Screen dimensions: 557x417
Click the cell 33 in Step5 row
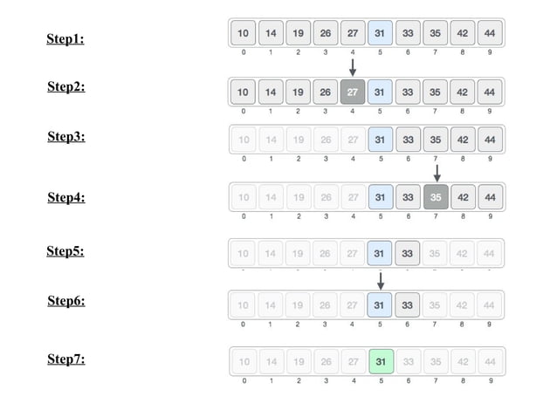coord(407,253)
